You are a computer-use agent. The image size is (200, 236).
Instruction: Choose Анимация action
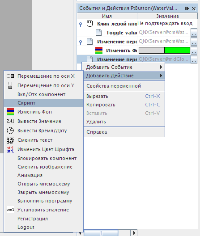click(44, 175)
